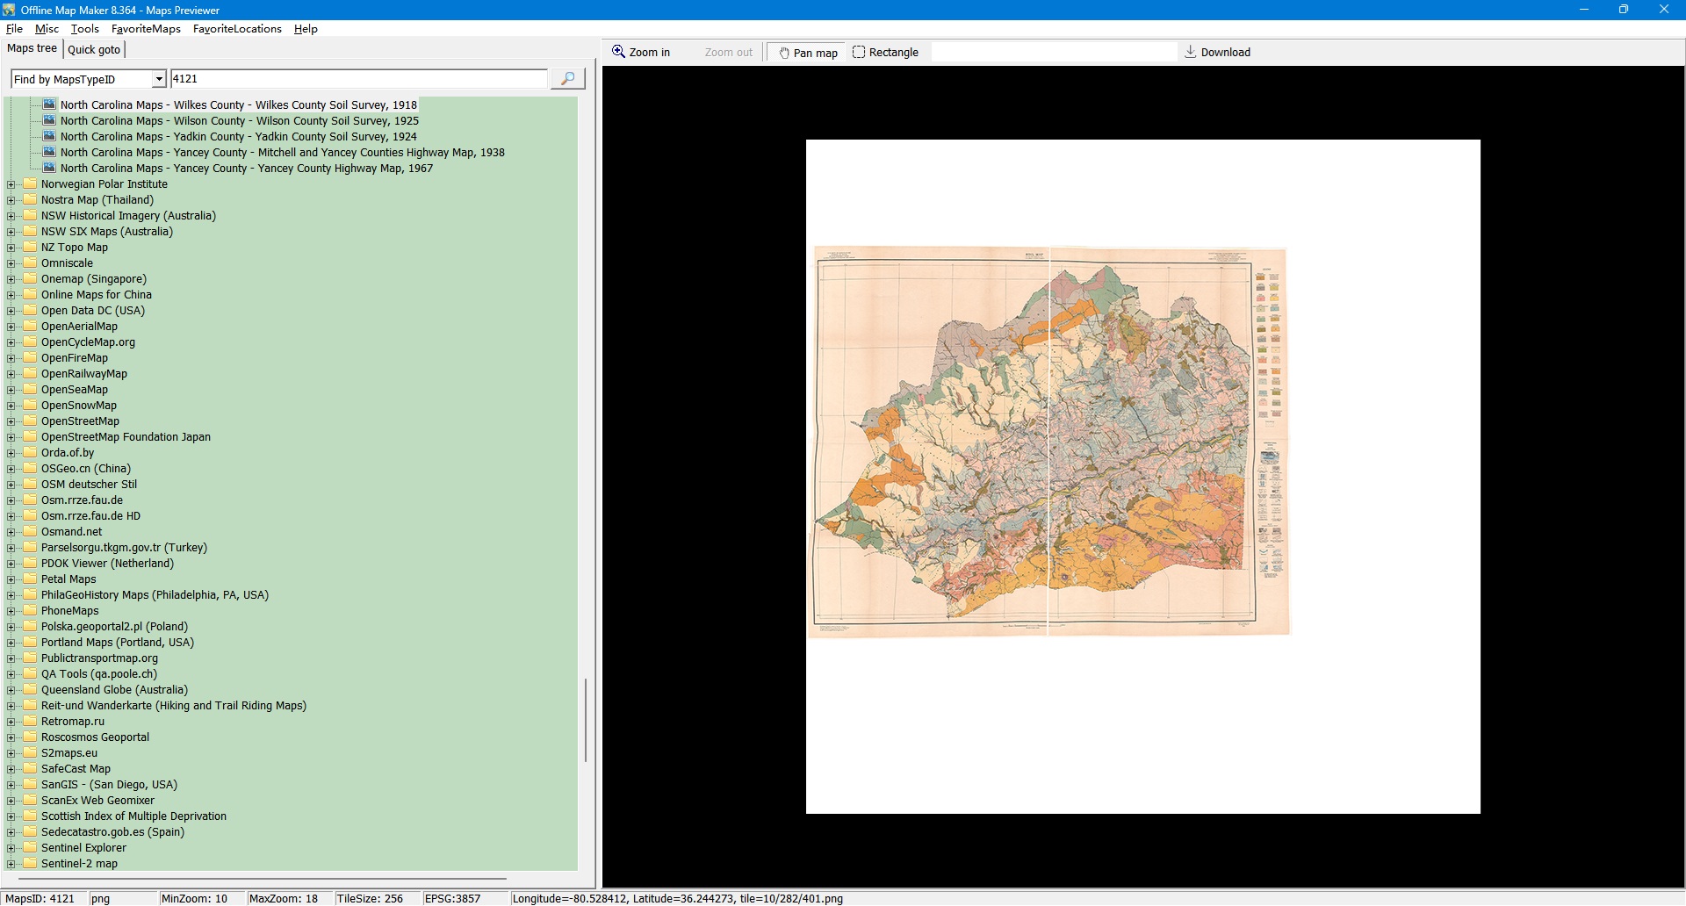Click the Wilkes County Soil Survey map icon
Viewport: 1686px width, 906px height.
pyautogui.click(x=50, y=104)
